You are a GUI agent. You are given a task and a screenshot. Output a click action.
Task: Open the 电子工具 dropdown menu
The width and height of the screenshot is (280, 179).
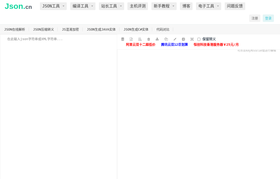point(208,6)
